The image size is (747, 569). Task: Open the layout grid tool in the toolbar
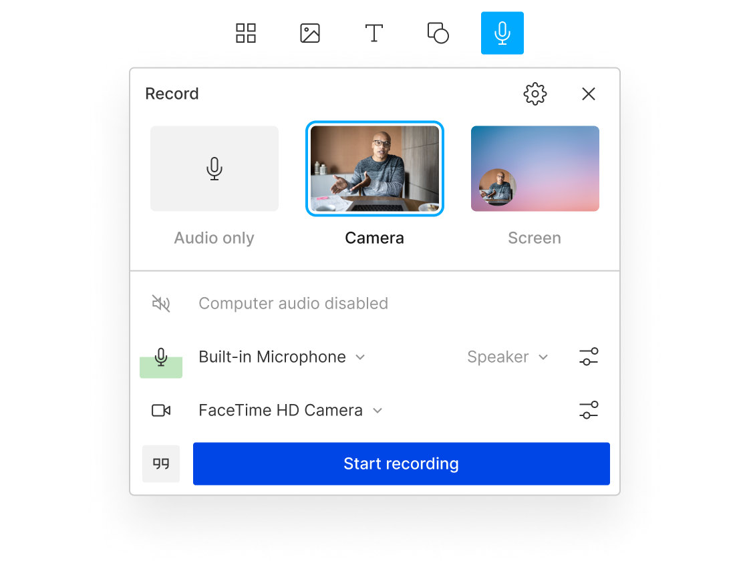coord(246,33)
